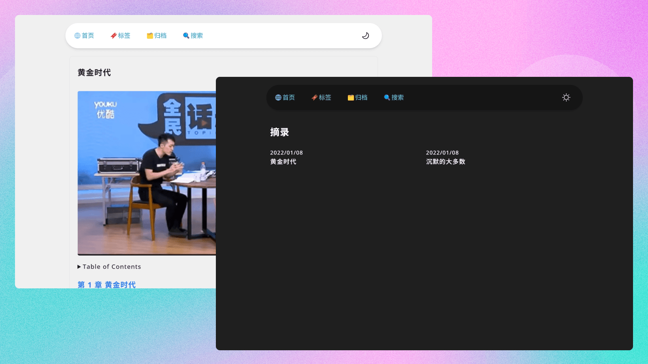Open the 黄金时代 post in the dark list
Screen dimensions: 648x364
(x=283, y=162)
